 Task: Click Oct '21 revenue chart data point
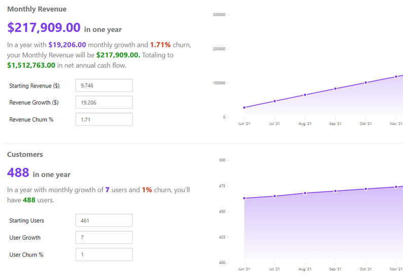[365, 82]
